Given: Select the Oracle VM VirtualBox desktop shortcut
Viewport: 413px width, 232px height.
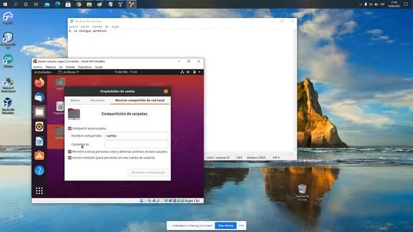Looking at the screenshot, I should (8, 106).
